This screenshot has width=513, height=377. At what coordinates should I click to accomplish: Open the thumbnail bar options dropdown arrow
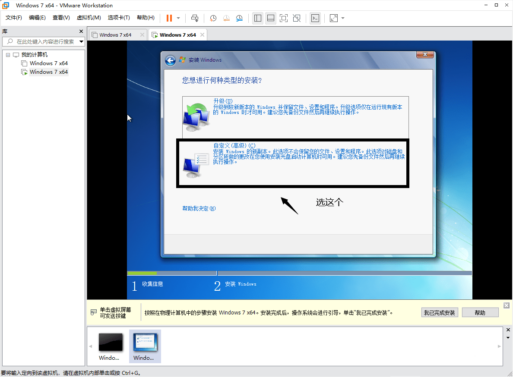tap(508, 338)
